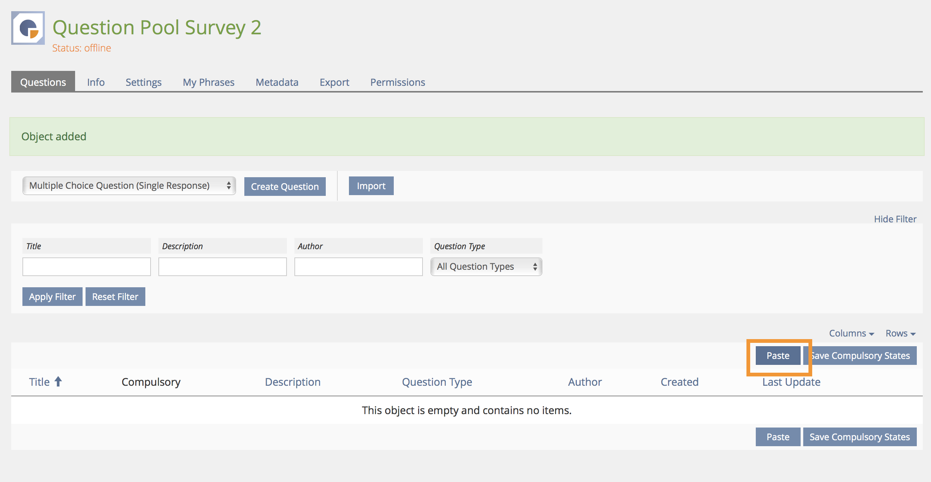The image size is (931, 482).
Task: Open the Metadata tab
Action: (277, 82)
